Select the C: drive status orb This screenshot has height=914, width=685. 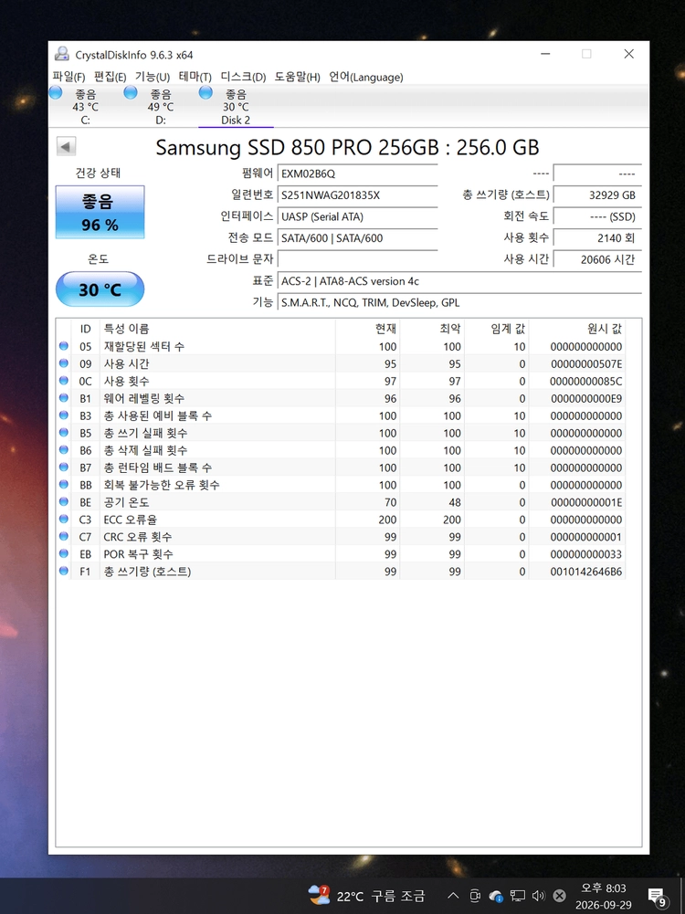[x=56, y=92]
